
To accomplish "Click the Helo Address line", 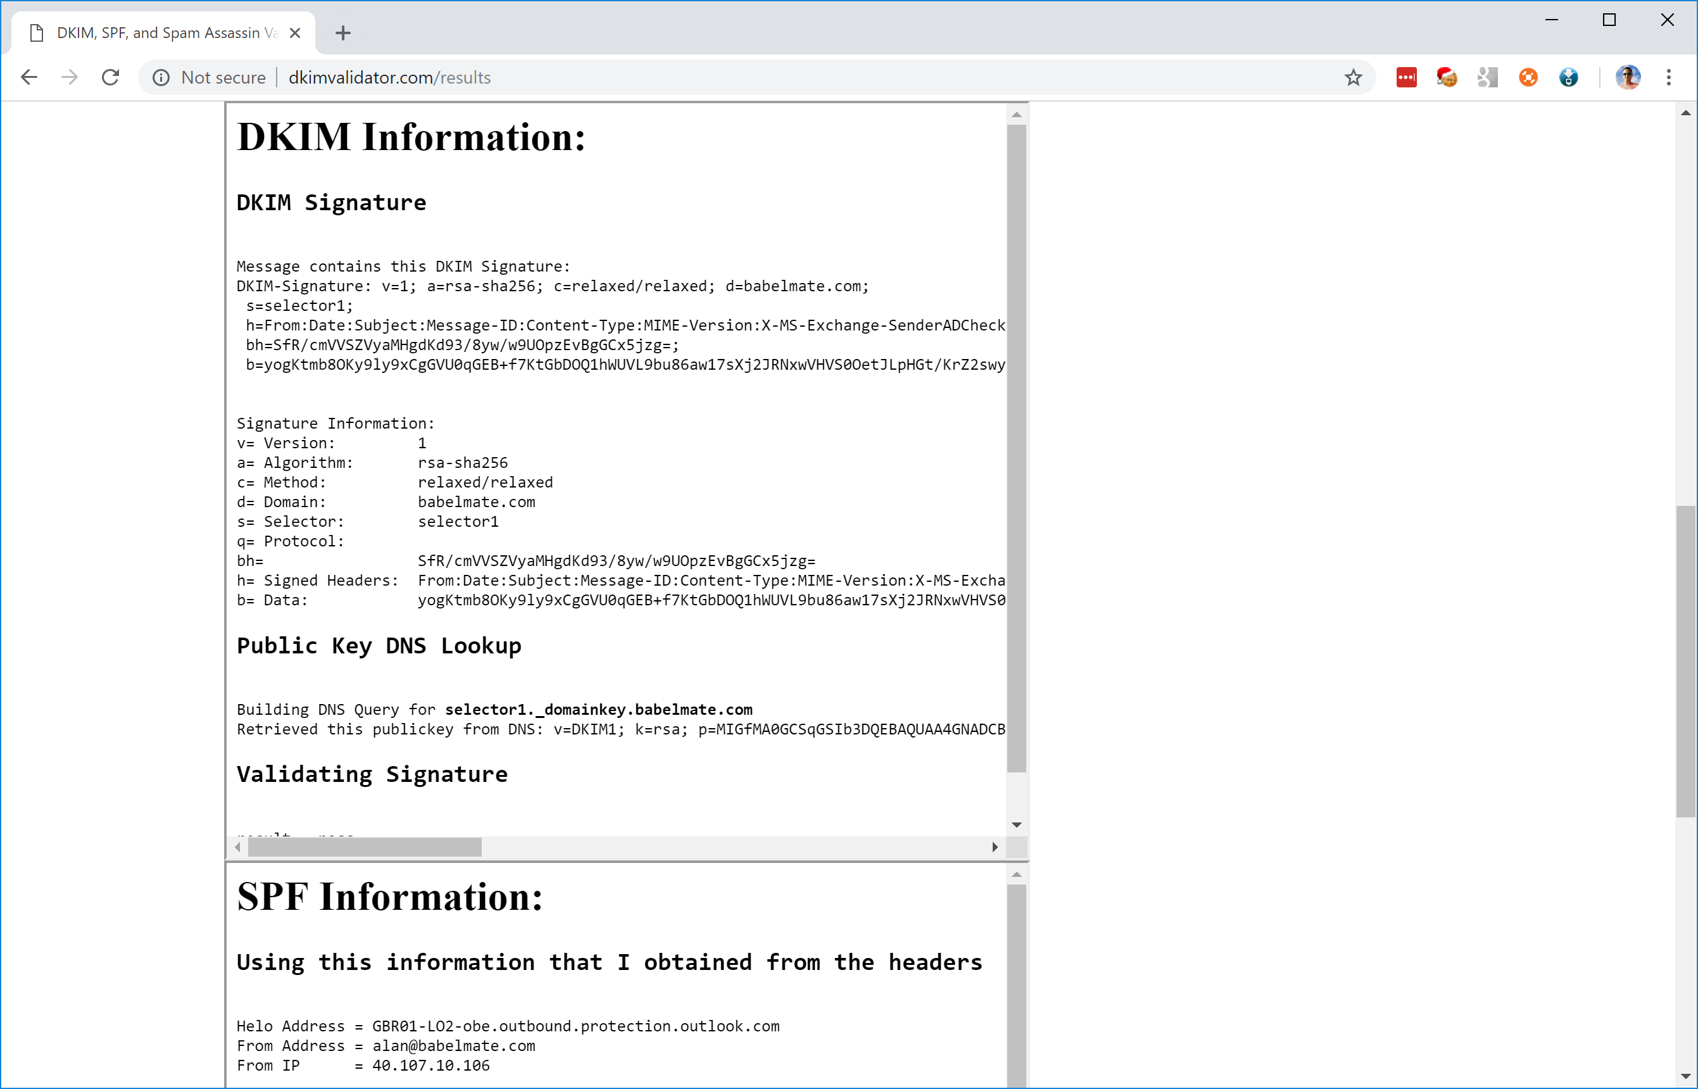I will tap(508, 1026).
